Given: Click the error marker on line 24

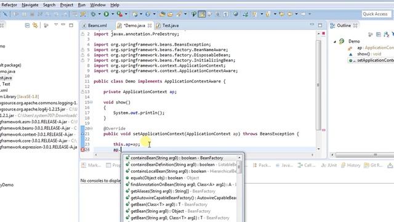Looking at the screenshot, I should coord(82,149).
